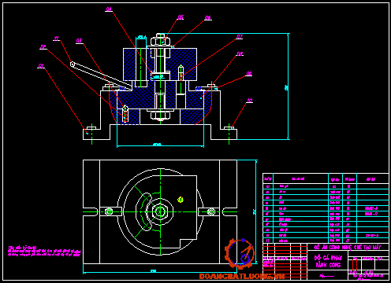Open the orange website watermark text link
This screenshot has width=391, height=283.
242,276
